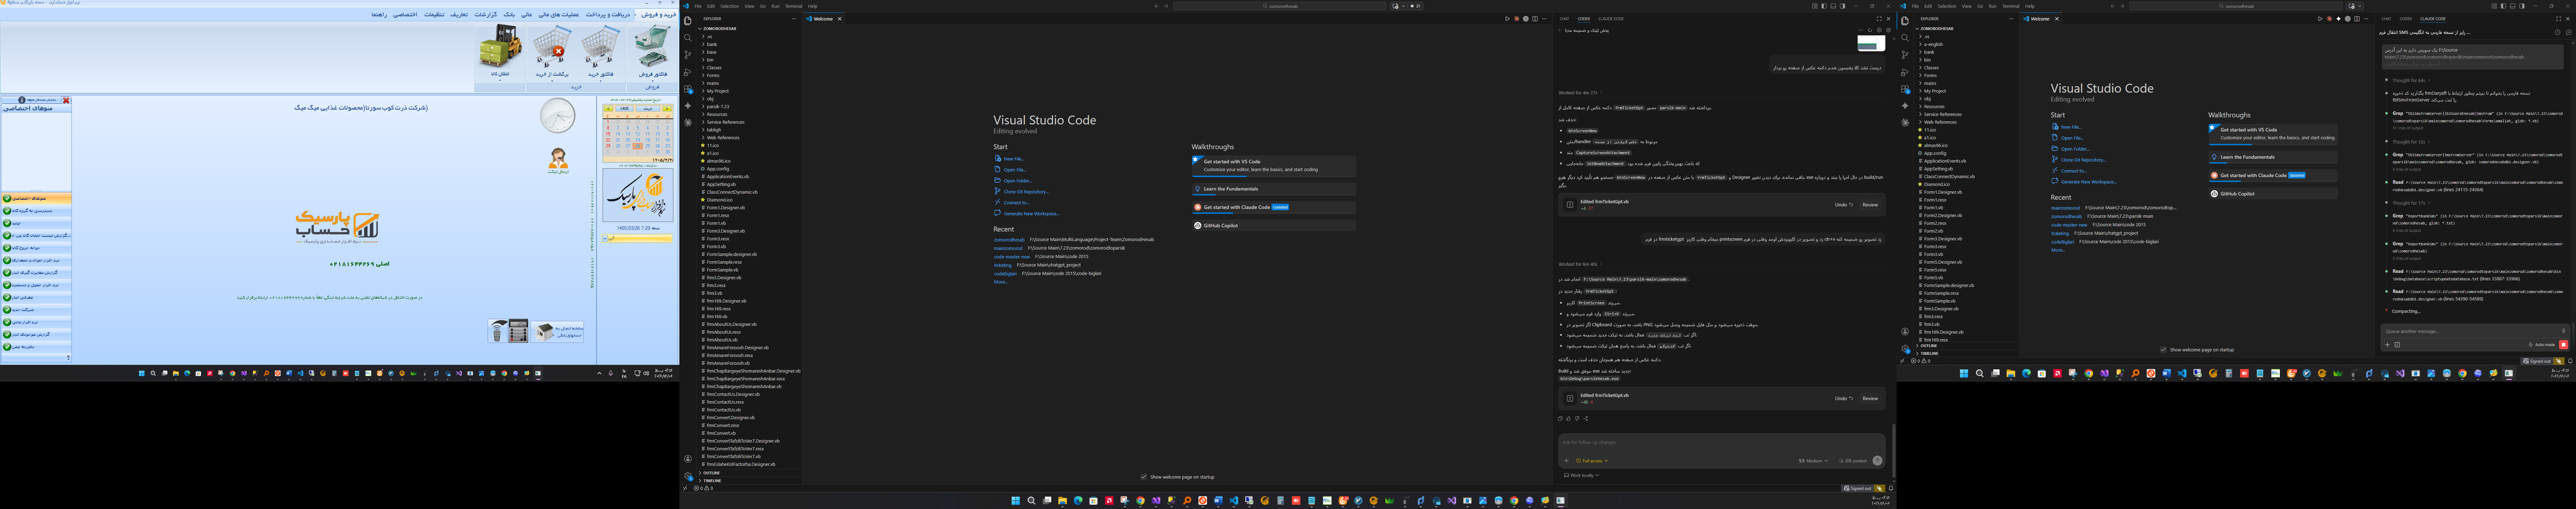Screen dimensions: 2576x509
Task: Click 'Generate New Workspace...' in the Claude Code VS Code window
Action: [x=2084, y=182]
